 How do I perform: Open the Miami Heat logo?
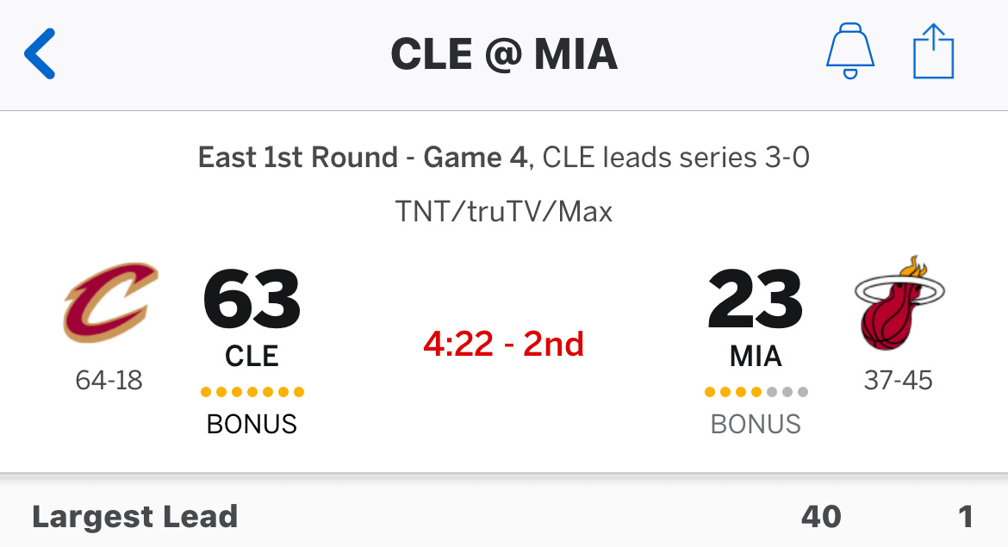[x=899, y=302]
